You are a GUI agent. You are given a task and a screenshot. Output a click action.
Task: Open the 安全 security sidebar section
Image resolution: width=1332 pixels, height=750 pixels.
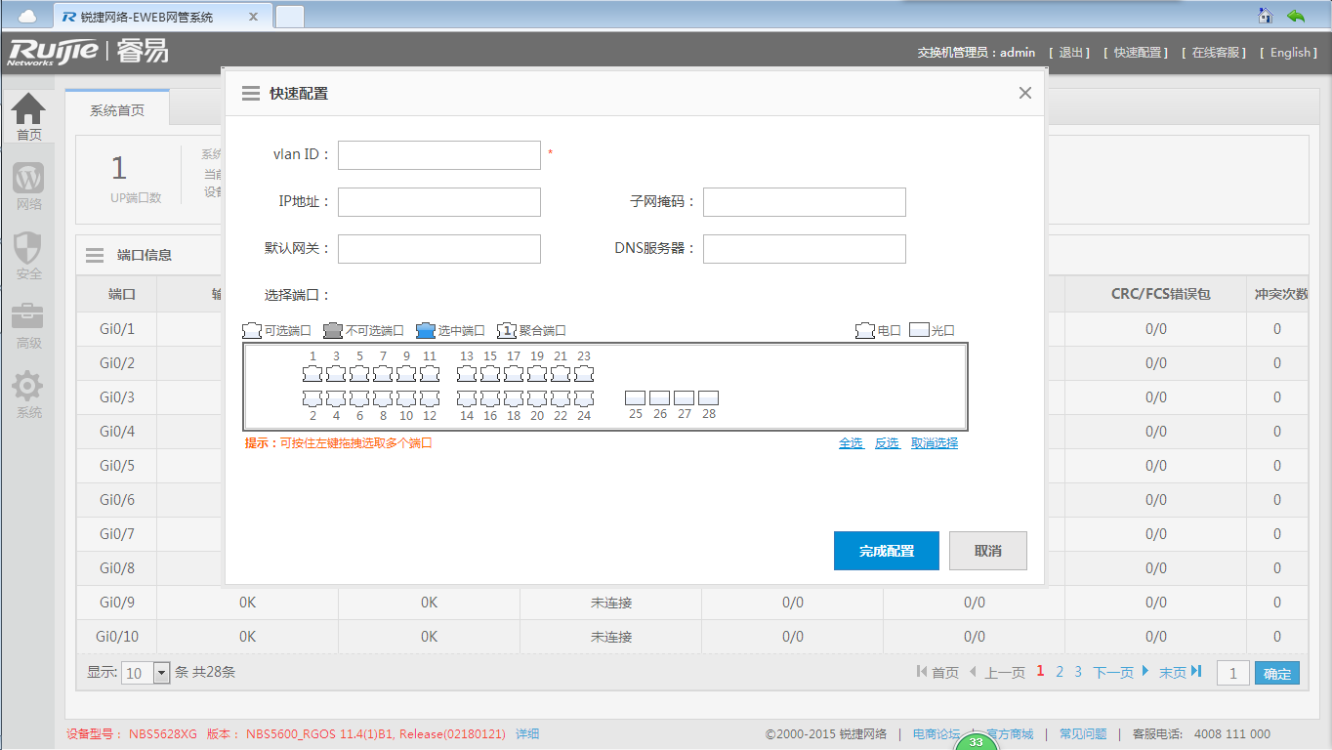pos(28,256)
